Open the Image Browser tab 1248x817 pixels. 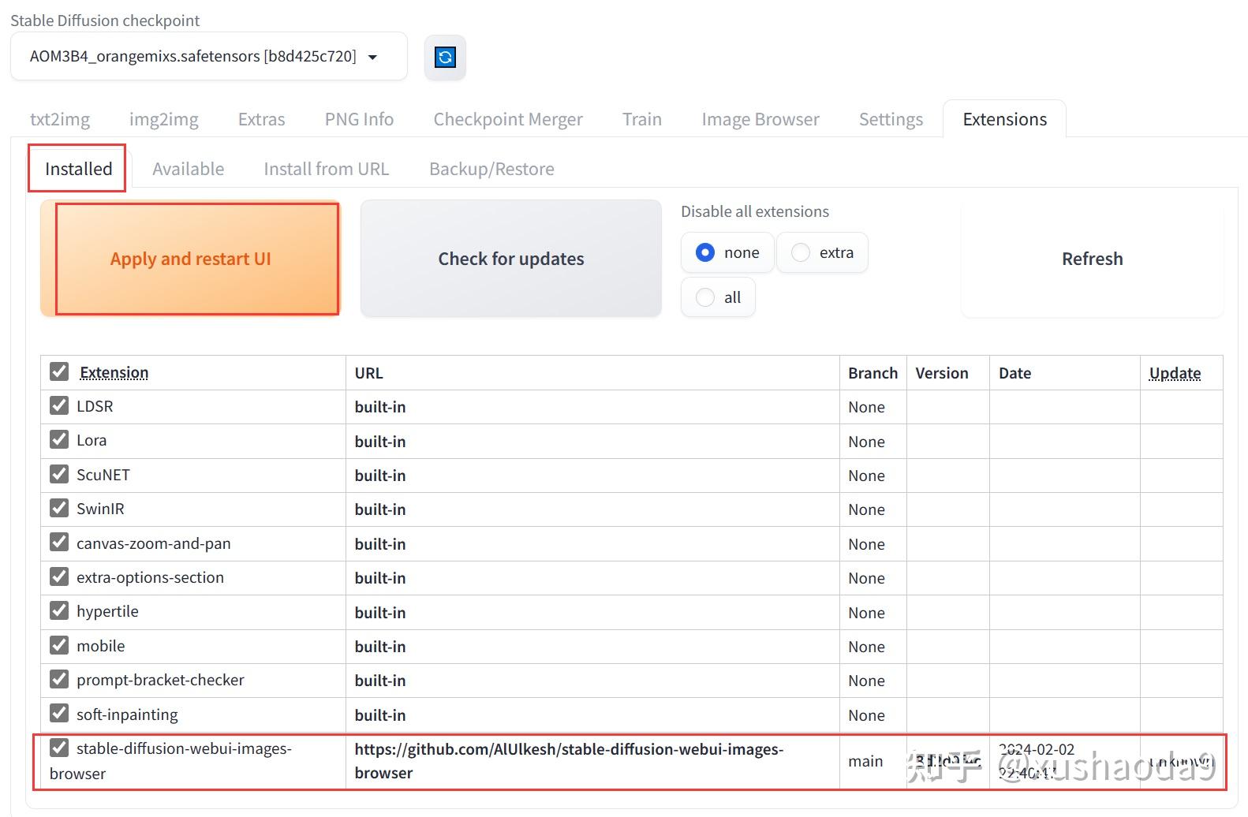760,119
